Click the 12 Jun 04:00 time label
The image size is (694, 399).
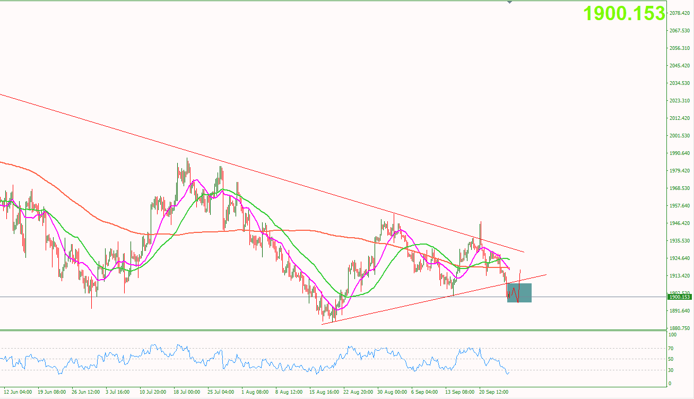point(18,392)
